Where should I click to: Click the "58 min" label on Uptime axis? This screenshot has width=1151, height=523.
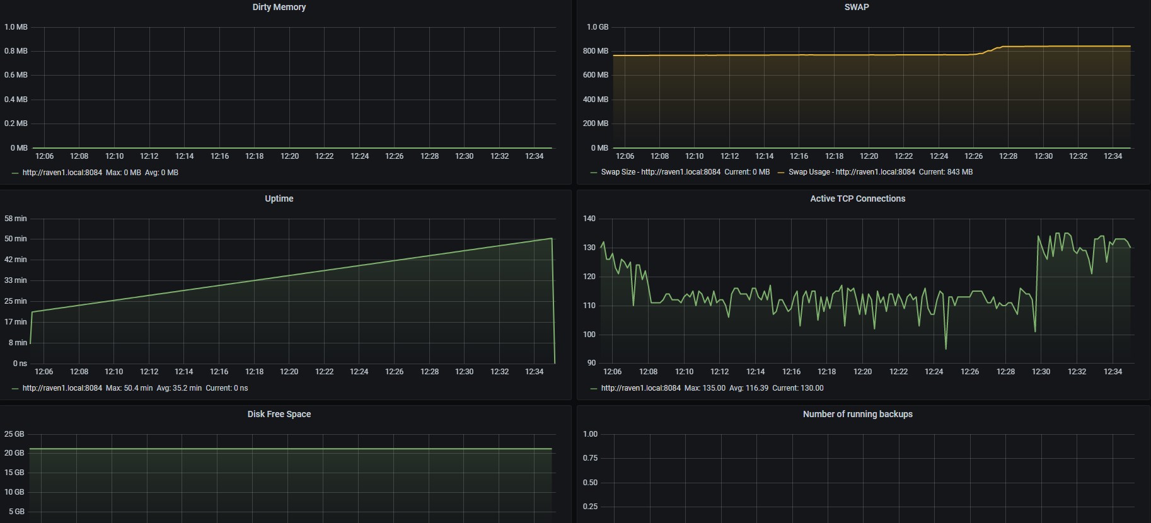pyautogui.click(x=16, y=219)
